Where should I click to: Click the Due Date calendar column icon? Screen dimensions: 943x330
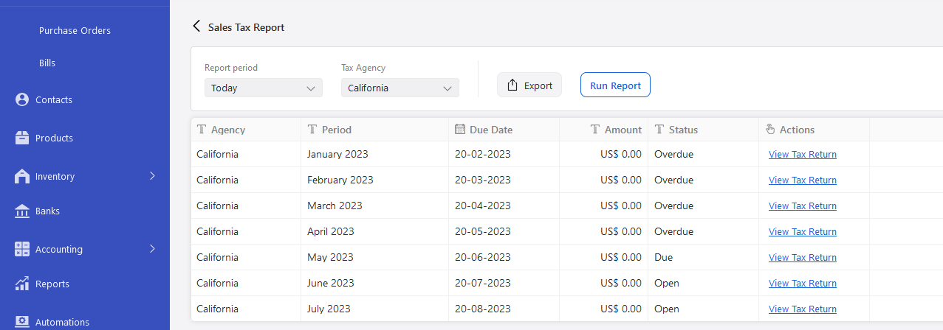click(460, 130)
